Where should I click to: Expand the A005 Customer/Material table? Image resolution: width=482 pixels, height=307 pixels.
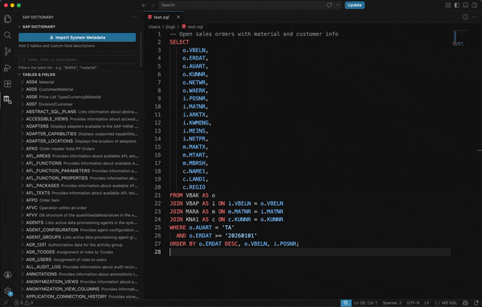pyautogui.click(x=22, y=89)
